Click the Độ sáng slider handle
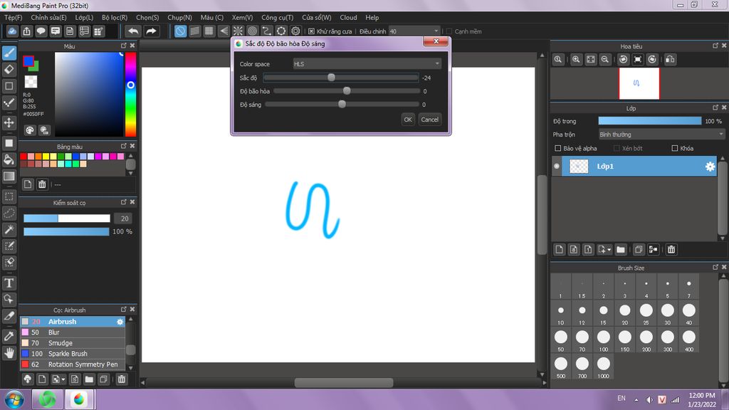 [x=342, y=104]
